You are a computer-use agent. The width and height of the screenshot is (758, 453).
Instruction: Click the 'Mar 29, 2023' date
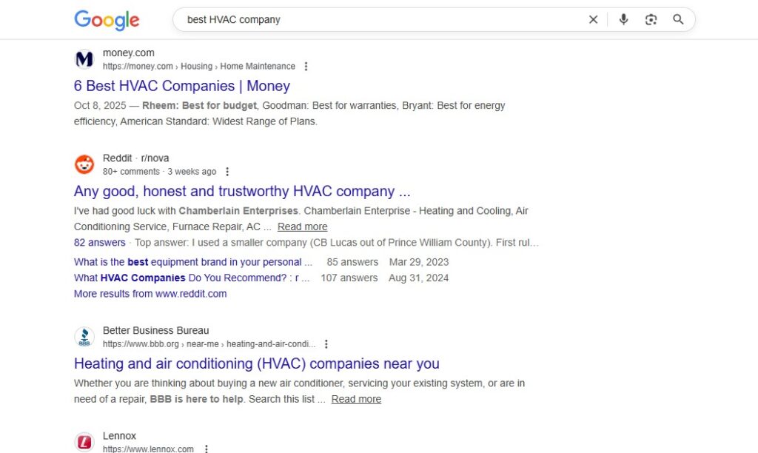[419, 262]
